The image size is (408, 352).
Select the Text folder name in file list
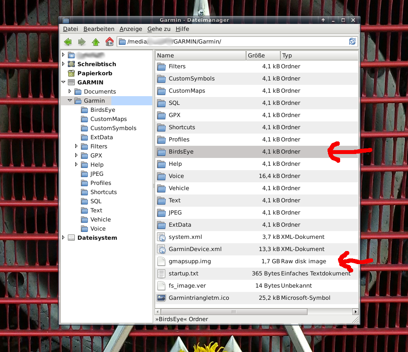click(x=174, y=201)
